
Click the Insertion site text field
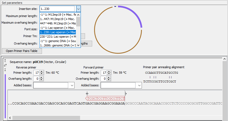57,9
